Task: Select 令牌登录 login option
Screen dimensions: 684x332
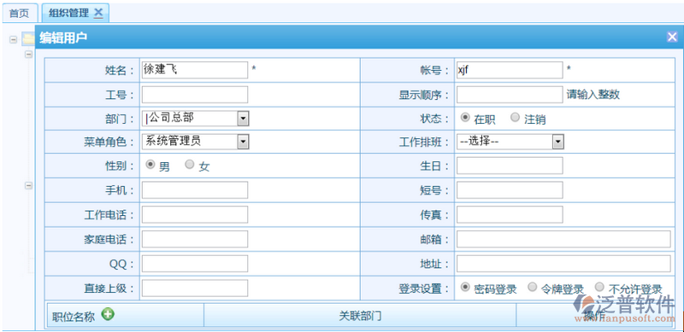Action: (x=532, y=287)
